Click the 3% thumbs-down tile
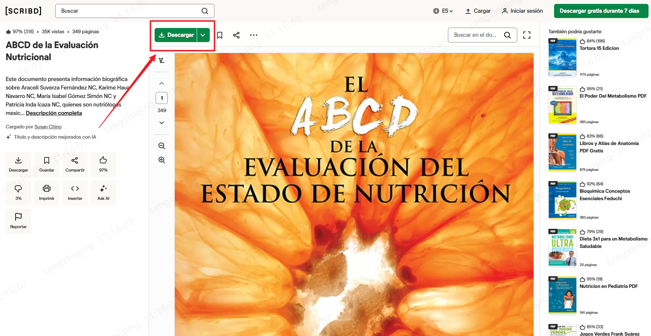The height and width of the screenshot is (336, 651). (18, 193)
